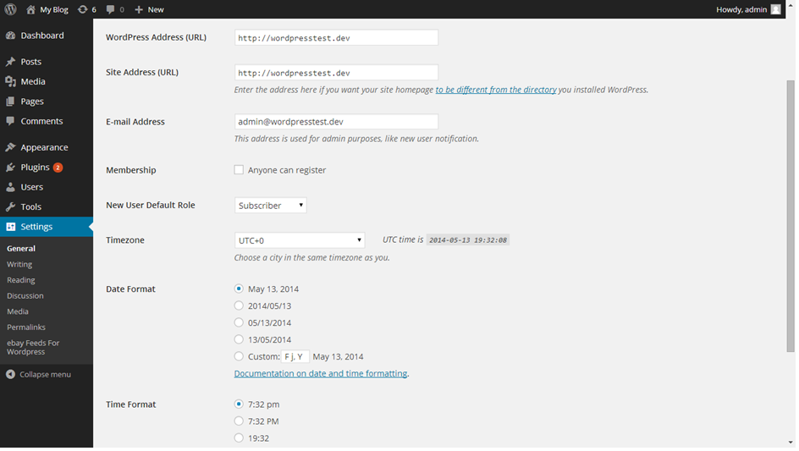Click the E-mail Address input field
The image size is (799, 451).
(x=336, y=122)
